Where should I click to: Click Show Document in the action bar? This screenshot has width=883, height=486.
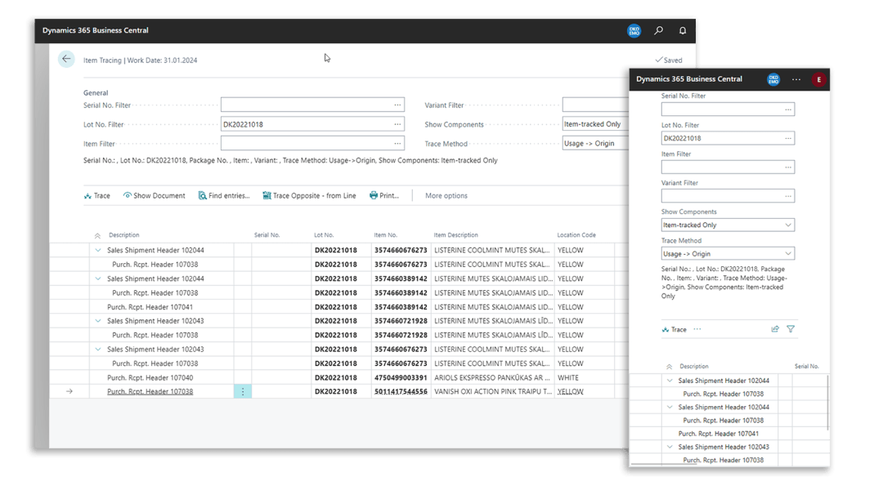[154, 196]
